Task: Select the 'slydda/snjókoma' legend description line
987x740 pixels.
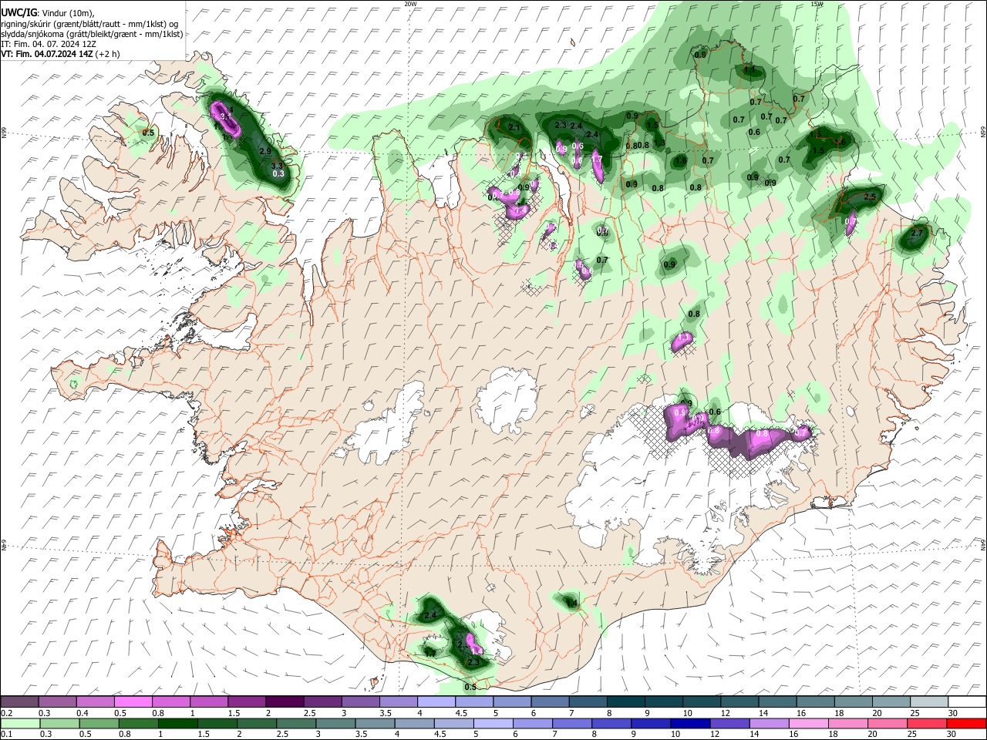Action: (92, 34)
